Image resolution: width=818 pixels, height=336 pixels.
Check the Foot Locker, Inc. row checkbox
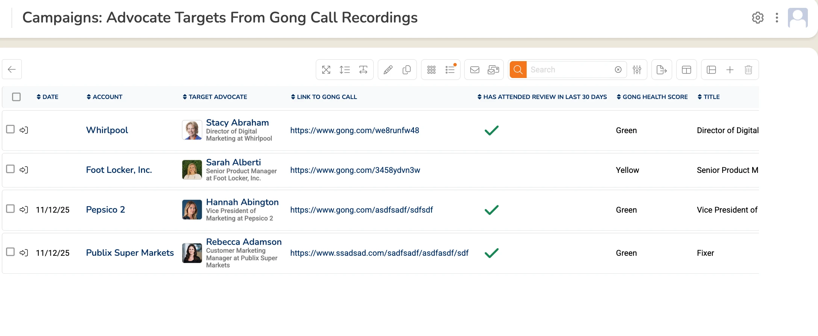[11, 169]
